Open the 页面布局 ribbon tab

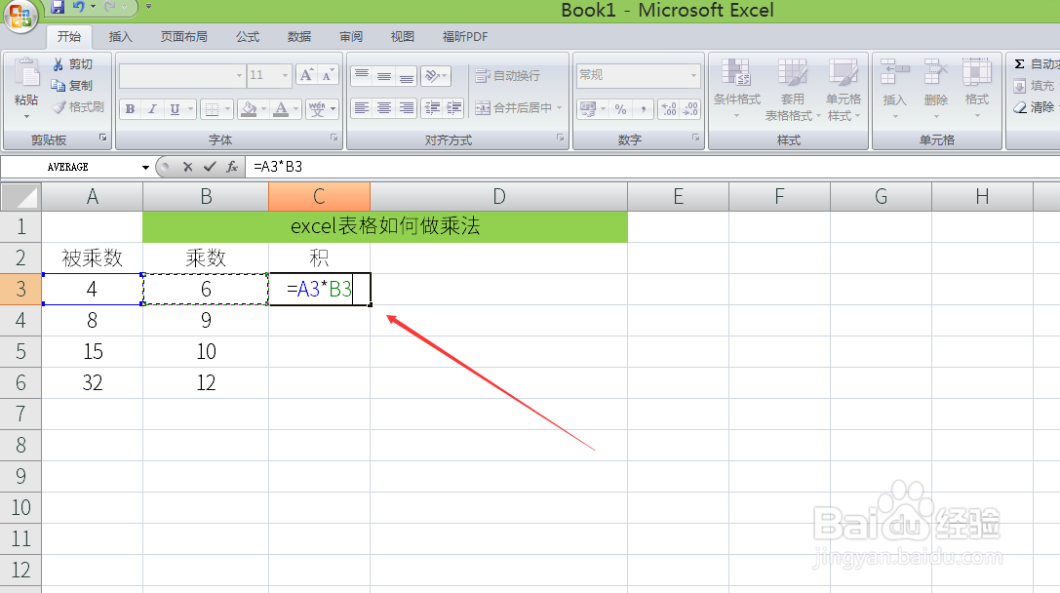pos(184,36)
